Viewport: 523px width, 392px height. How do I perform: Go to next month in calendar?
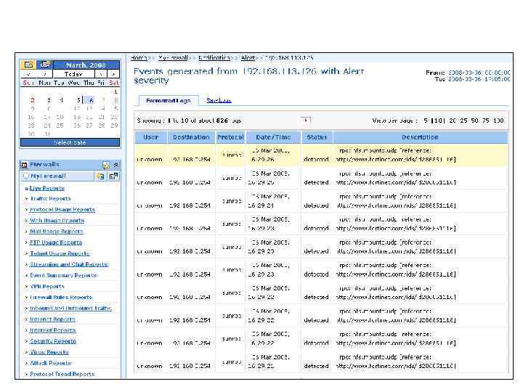(x=101, y=73)
